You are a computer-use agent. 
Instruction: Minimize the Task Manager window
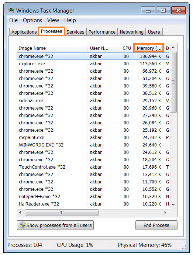[x=148, y=11]
